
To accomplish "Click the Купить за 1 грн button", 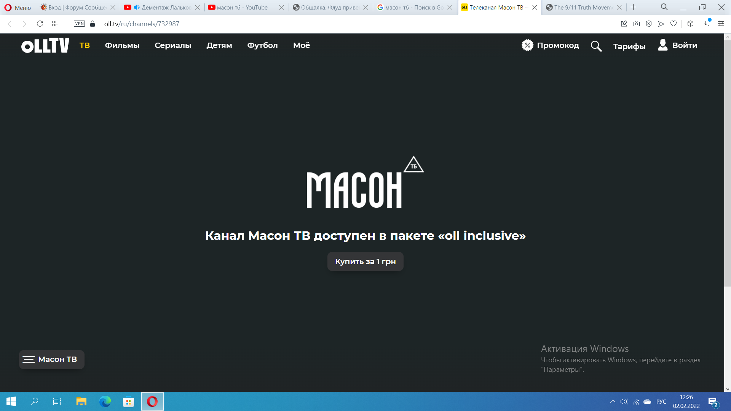I will point(365,261).
